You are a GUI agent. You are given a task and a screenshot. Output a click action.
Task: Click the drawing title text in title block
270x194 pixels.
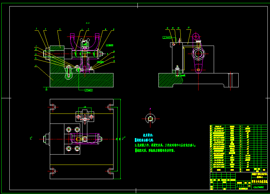click(260, 182)
